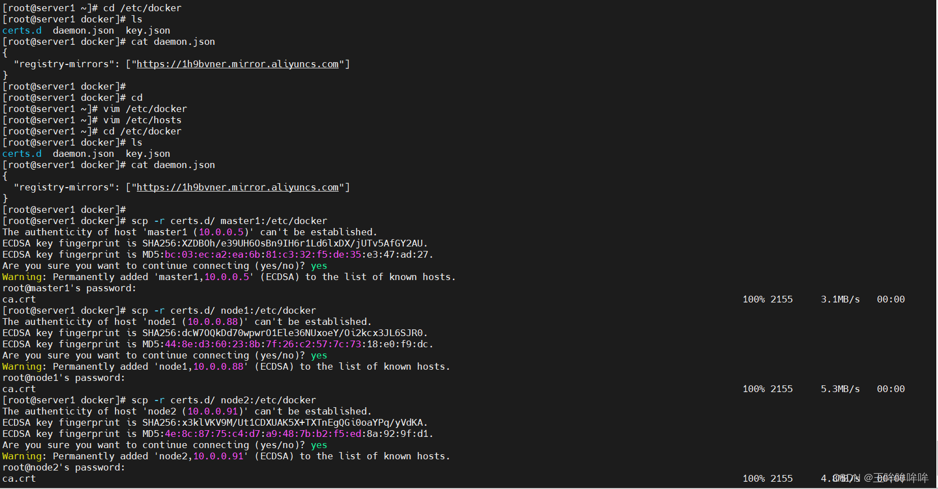
Task: Click the "root@node2's password:" prompt
Action: tap(64, 468)
